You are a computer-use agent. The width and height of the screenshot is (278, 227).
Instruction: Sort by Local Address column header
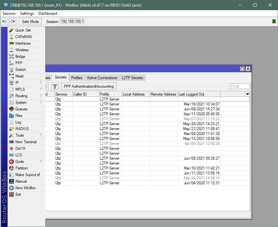[136, 94]
